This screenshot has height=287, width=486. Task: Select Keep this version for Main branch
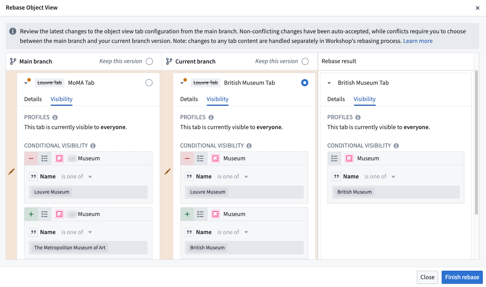(x=149, y=61)
